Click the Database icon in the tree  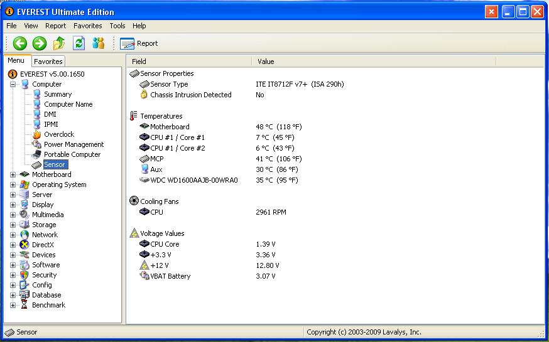24,295
